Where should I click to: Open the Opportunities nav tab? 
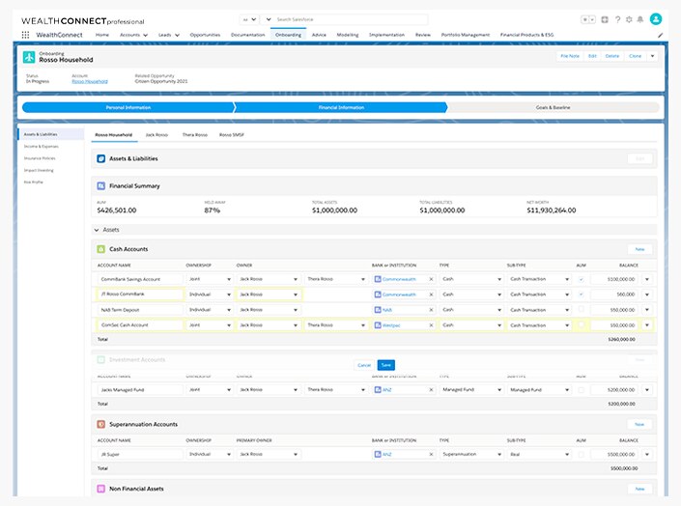coord(205,35)
